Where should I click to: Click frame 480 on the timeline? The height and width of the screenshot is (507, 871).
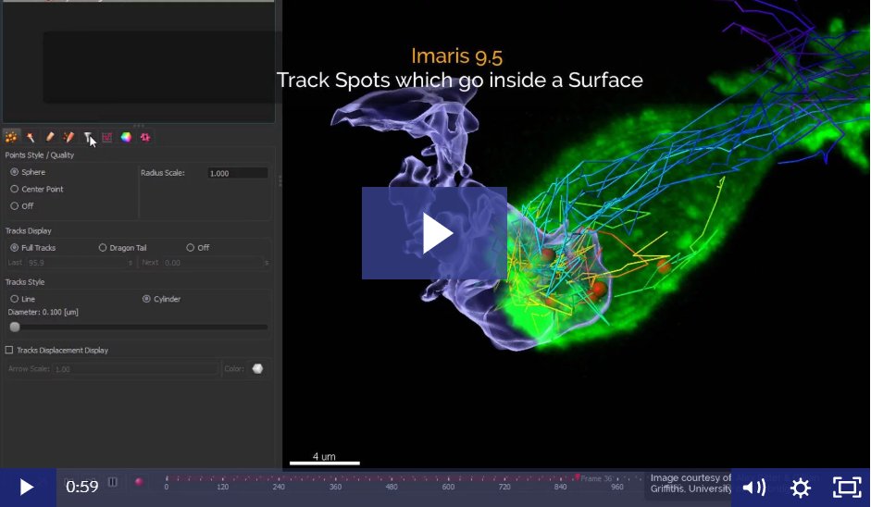coord(392,487)
